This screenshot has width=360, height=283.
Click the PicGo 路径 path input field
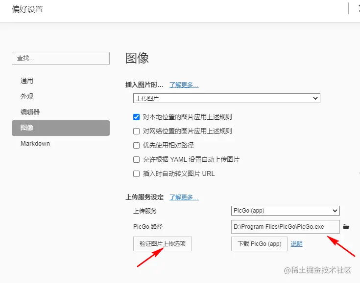(286, 227)
